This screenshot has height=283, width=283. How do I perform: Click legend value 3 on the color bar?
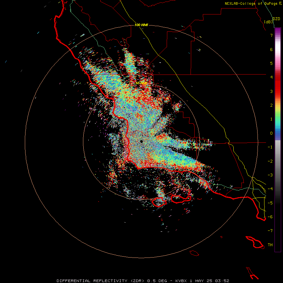[x=271, y=91]
